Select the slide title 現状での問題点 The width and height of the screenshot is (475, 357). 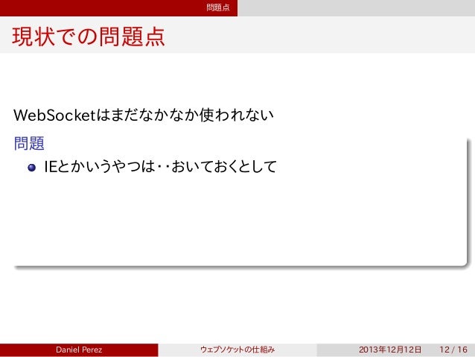[89, 37]
